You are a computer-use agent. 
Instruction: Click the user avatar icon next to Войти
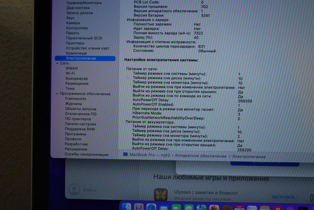click(x=74, y=189)
